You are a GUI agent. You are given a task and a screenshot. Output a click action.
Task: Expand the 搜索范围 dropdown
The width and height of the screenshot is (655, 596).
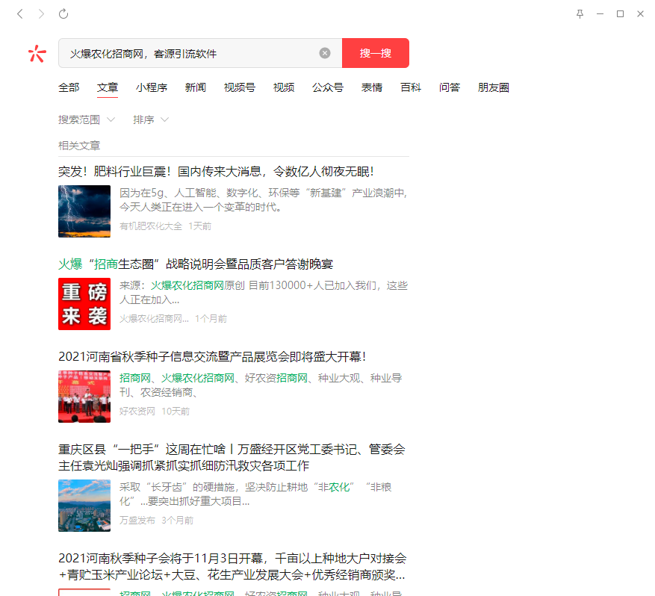click(86, 119)
